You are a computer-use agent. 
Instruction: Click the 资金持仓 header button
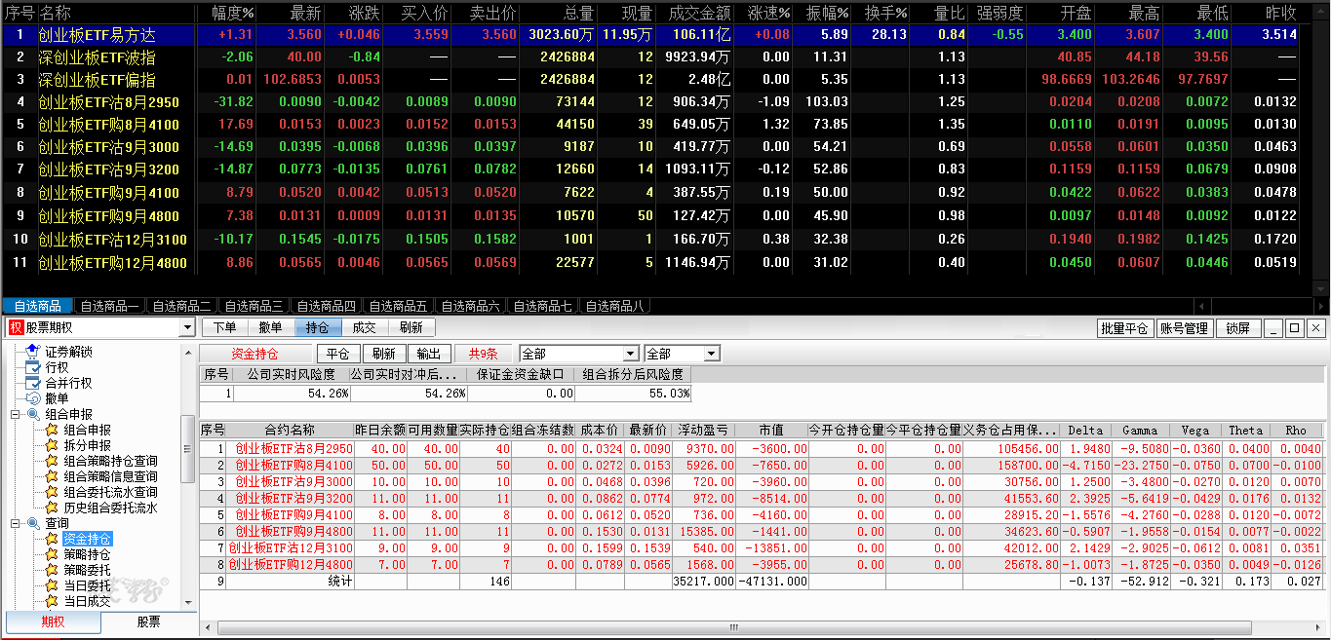click(x=254, y=354)
